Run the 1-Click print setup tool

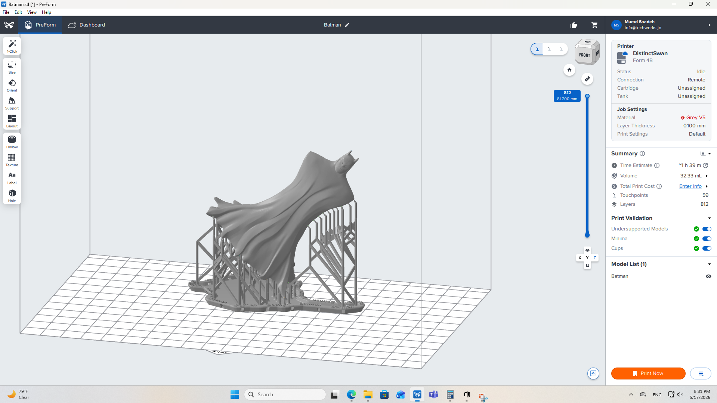[x=12, y=46]
